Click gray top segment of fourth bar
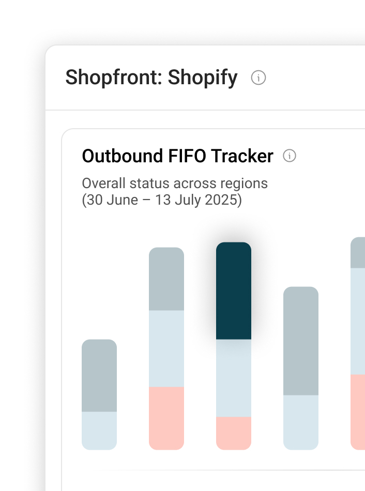This screenshot has height=491, width=365. (x=301, y=341)
